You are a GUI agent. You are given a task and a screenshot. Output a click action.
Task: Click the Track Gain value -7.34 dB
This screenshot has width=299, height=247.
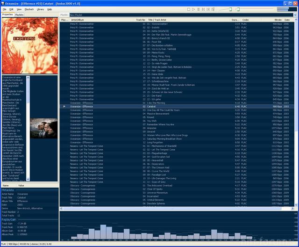(x=21, y=224)
